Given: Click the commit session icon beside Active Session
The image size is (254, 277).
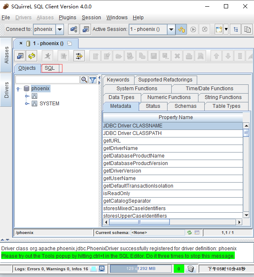Looking at the screenshot, I should point(181,29).
